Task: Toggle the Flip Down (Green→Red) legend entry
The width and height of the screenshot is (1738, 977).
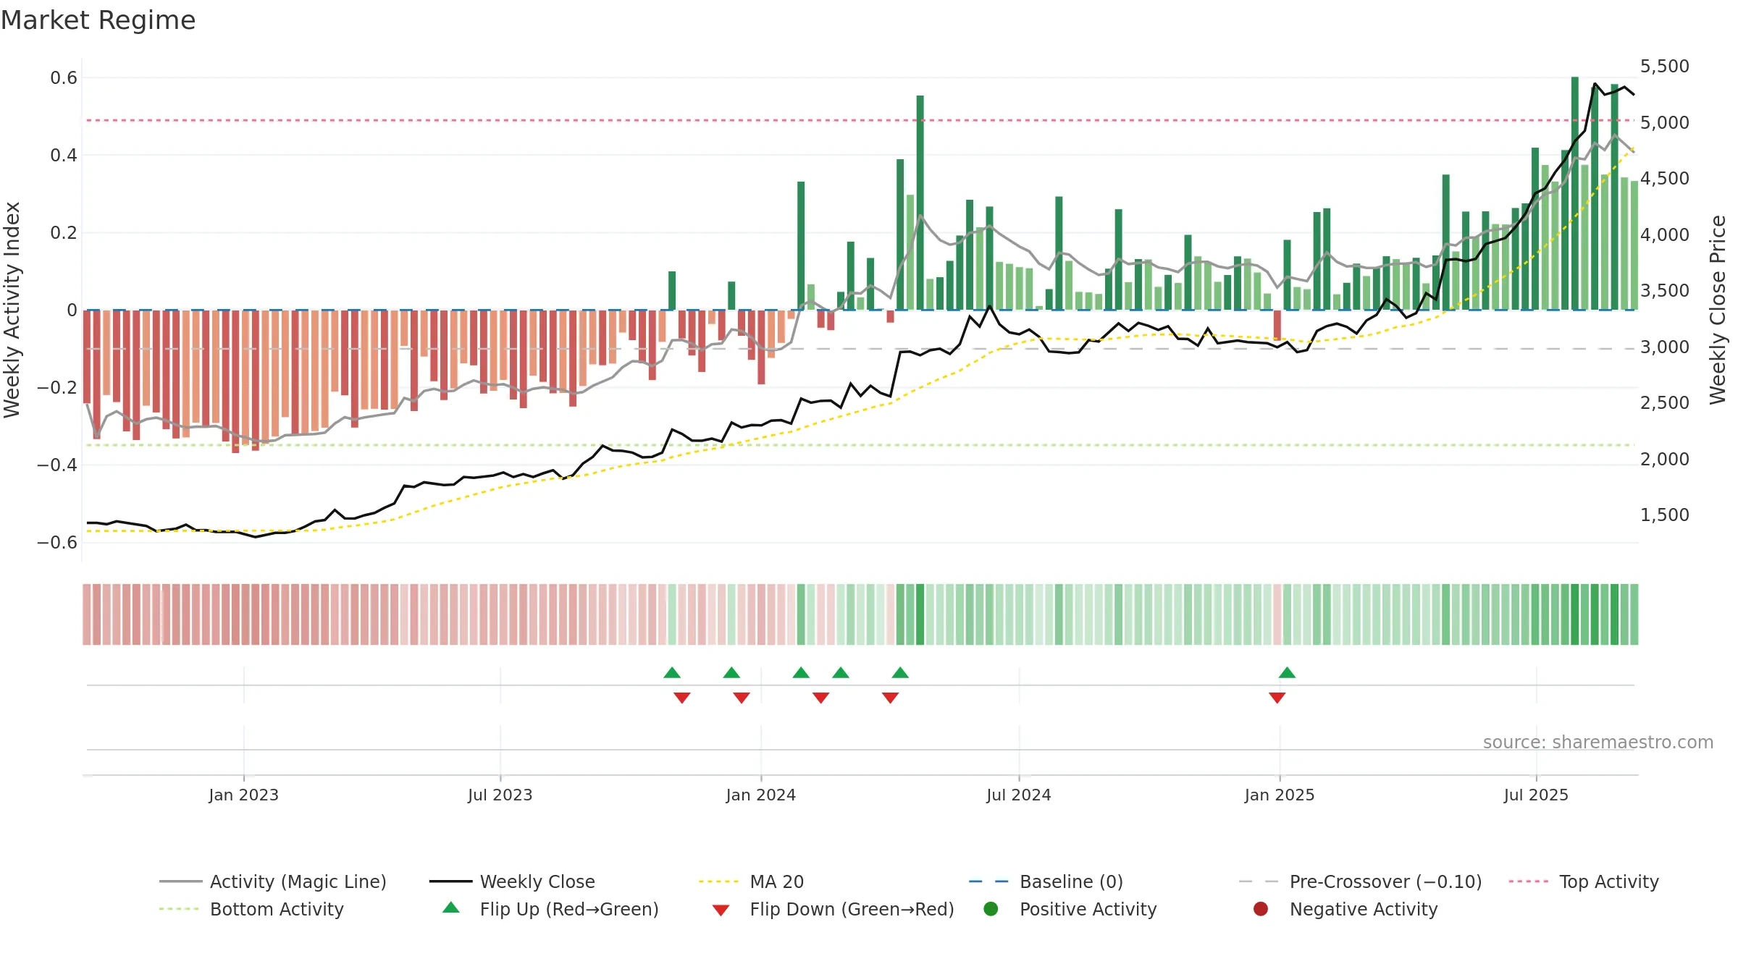Action: tap(833, 909)
